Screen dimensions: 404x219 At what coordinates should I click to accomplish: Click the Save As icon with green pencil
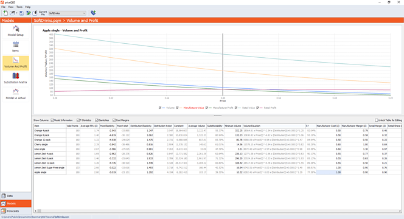tap(29, 13)
